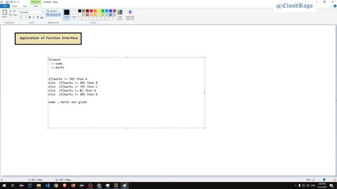
Task: Open the File menu
Action: click(5, 6)
